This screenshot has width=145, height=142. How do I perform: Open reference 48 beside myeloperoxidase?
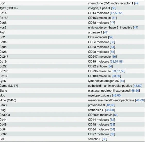pyautogui.click(x=115, y=95)
